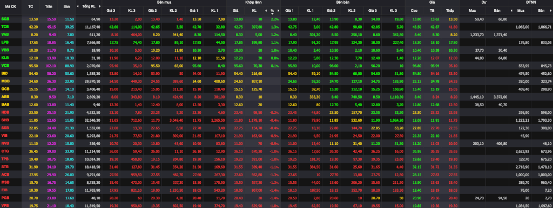
Task: Click BID reference price 54.40
Action: coord(33,74)
